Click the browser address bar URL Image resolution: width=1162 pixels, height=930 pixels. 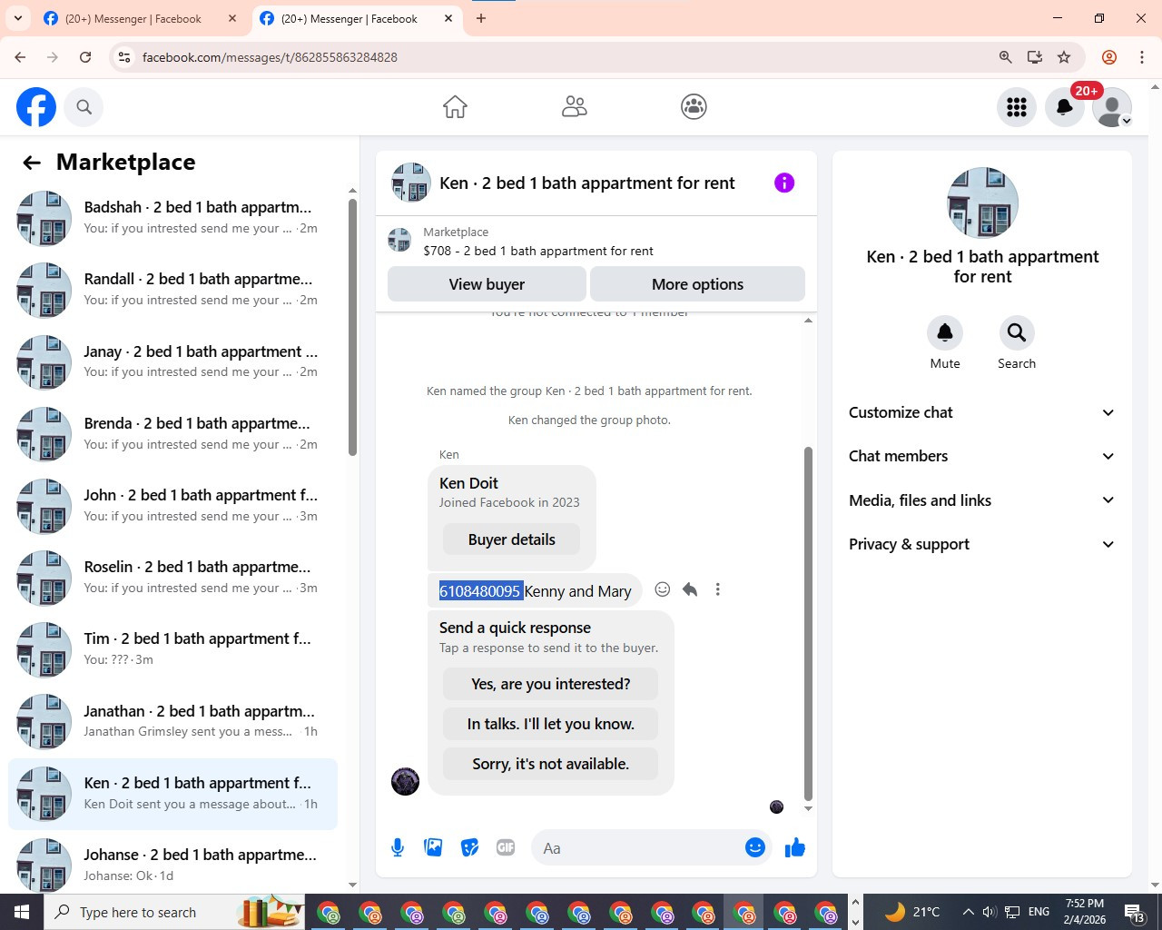point(270,57)
